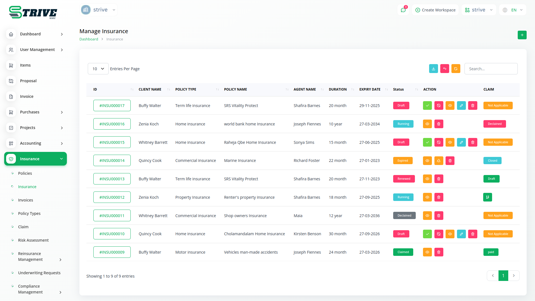Edit insurance #INSU000010 with blue pencil icon
The image size is (535, 301).
[461, 234]
